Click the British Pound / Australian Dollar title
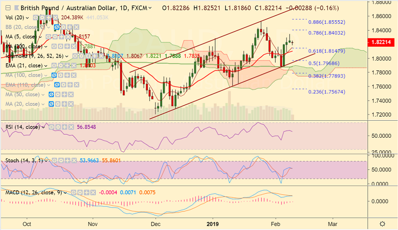 pos(68,8)
